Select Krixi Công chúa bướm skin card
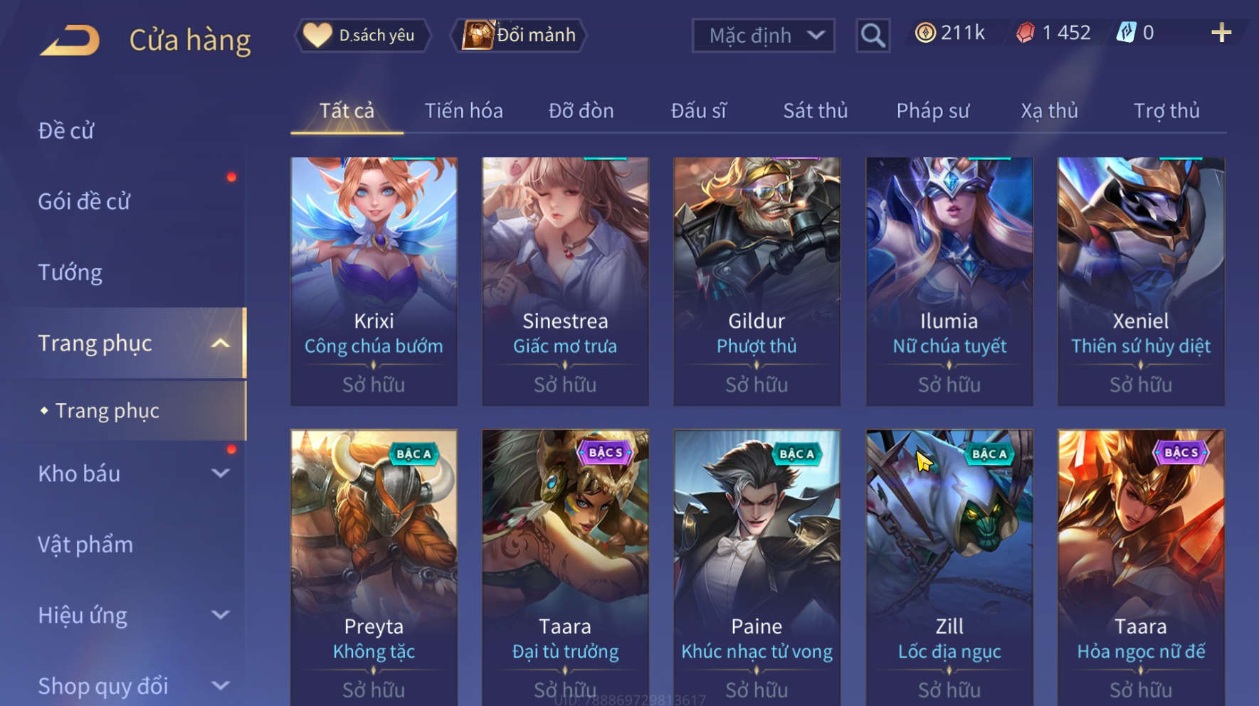The image size is (1259, 706). tap(374, 282)
